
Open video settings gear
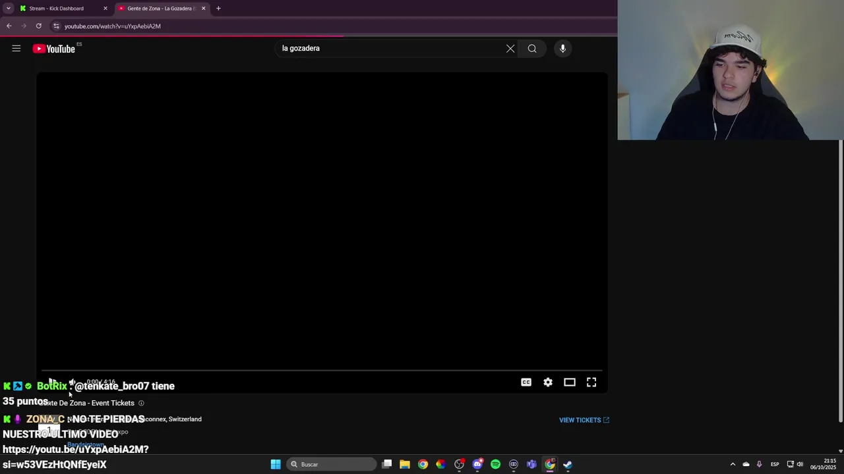pos(548,382)
